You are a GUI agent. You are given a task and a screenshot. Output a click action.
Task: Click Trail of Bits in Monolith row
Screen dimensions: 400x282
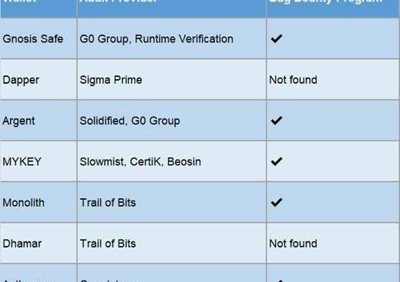108,203
